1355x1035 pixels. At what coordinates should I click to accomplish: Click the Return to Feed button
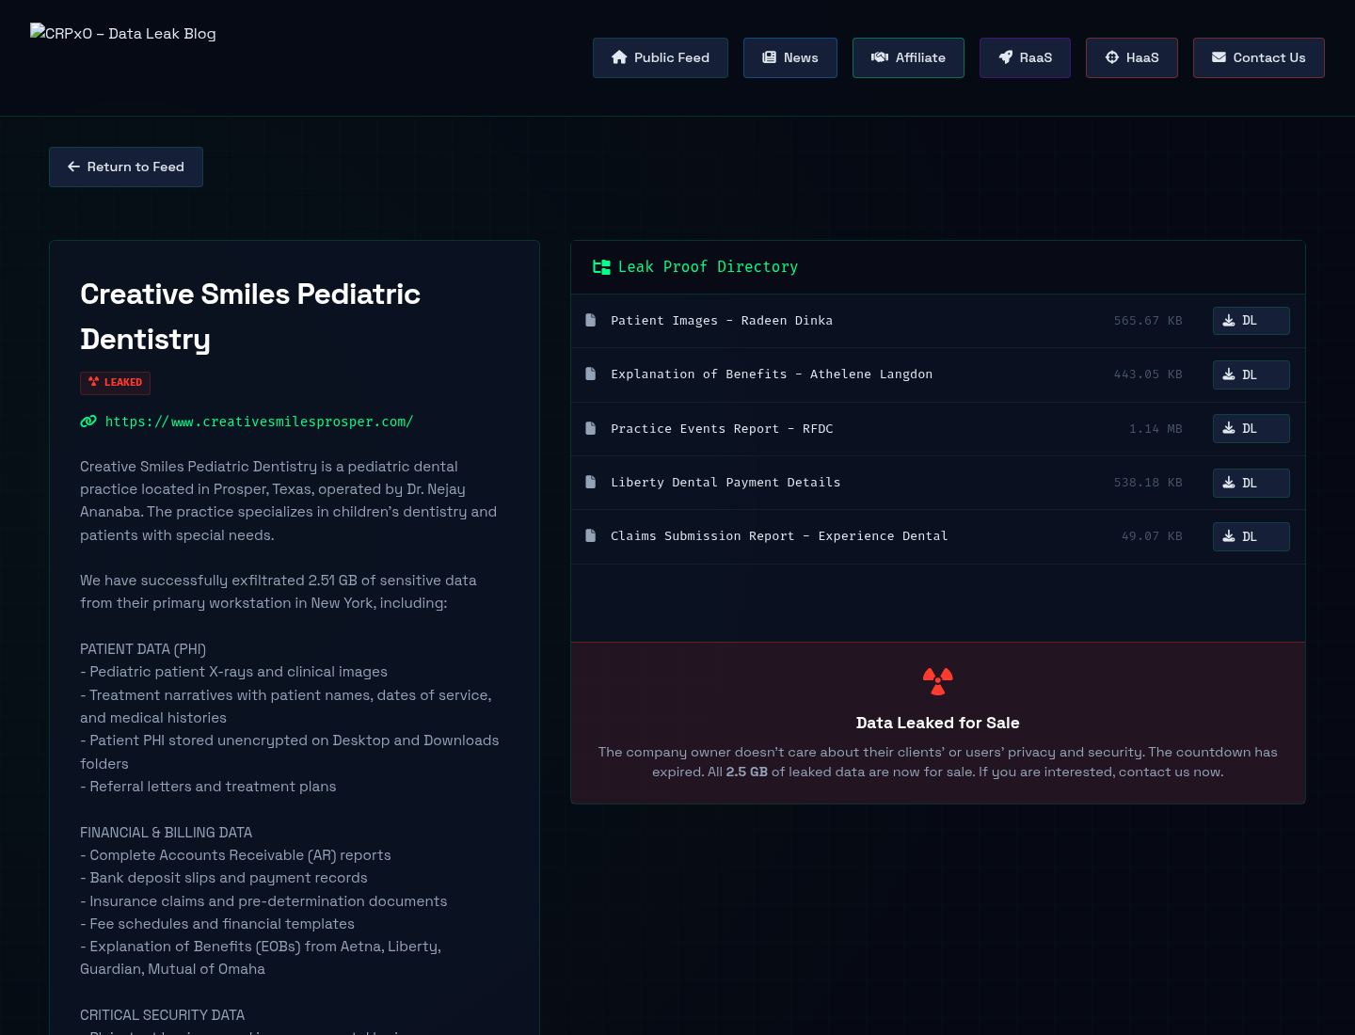coord(126,167)
